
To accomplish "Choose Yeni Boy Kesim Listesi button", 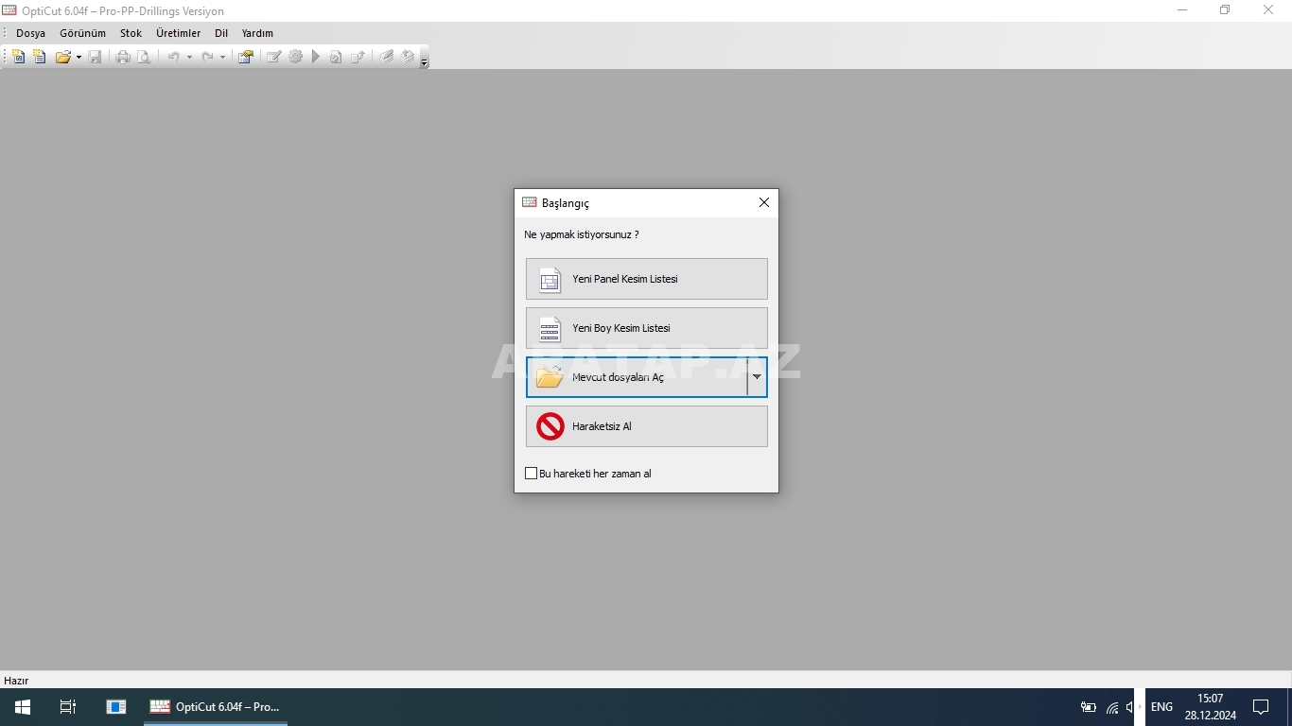I will [x=647, y=328].
